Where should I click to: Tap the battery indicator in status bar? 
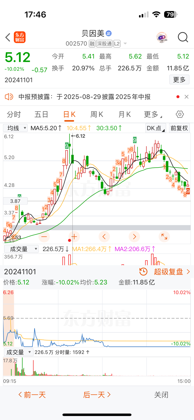[171, 14]
